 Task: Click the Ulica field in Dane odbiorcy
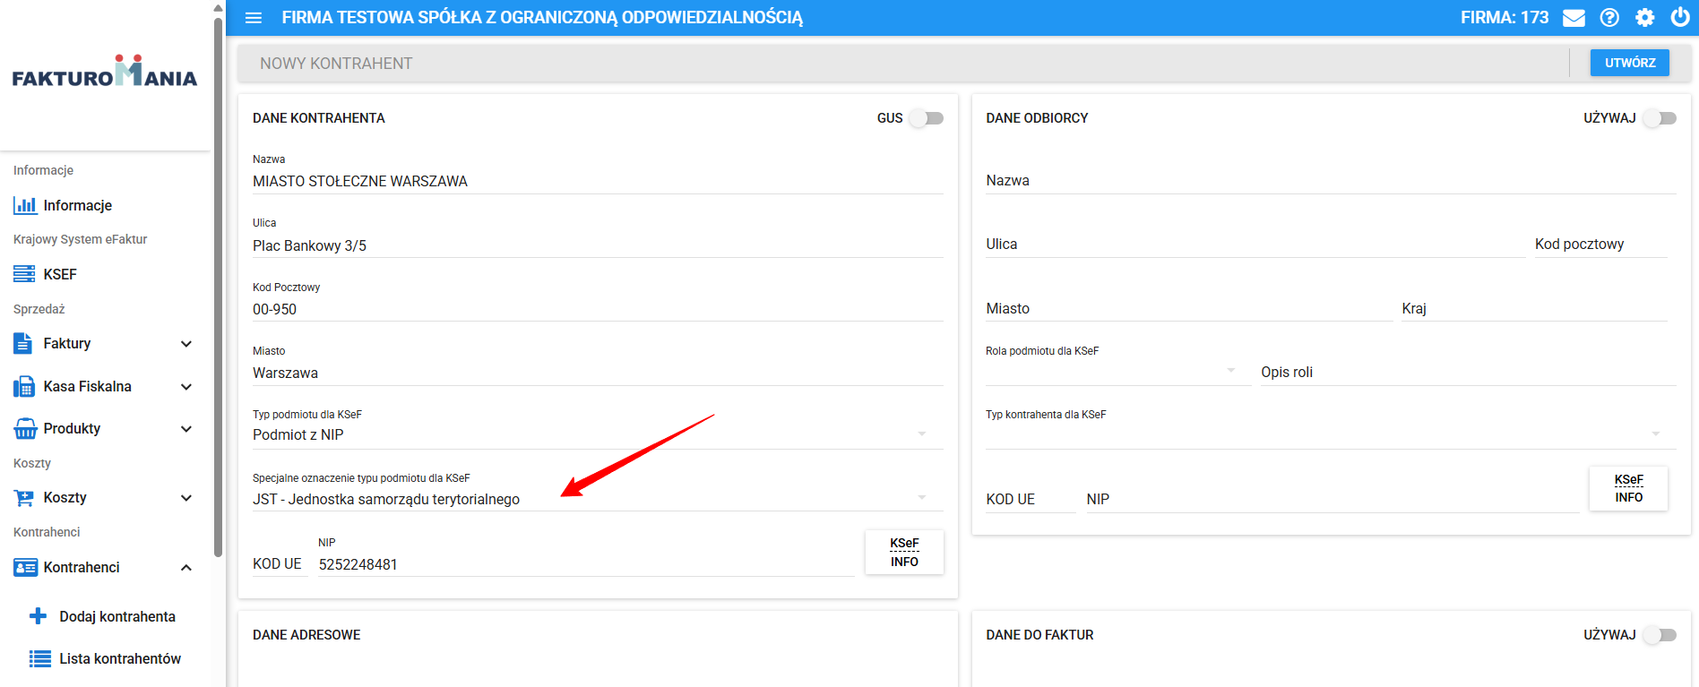point(1255,245)
